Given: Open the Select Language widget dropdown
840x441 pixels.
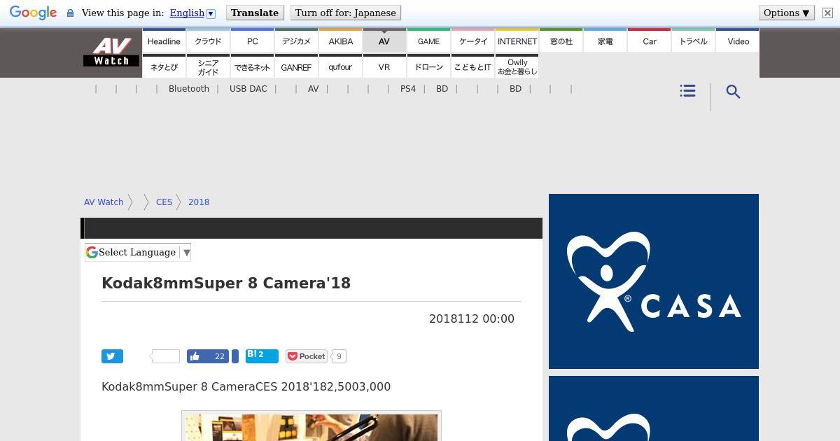Looking at the screenshot, I should coord(138,252).
